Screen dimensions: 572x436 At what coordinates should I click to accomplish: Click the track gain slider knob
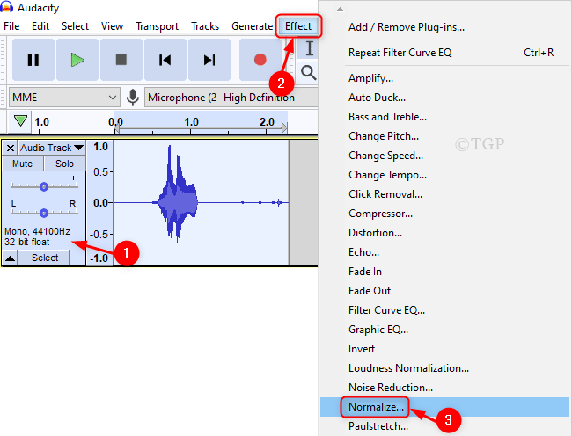pos(44,187)
